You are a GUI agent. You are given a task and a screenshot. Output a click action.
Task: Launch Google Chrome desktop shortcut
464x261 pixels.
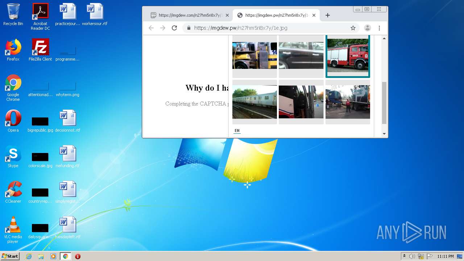click(13, 88)
